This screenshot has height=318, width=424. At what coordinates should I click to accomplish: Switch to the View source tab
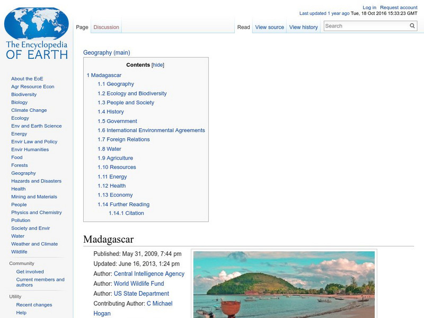(269, 26)
